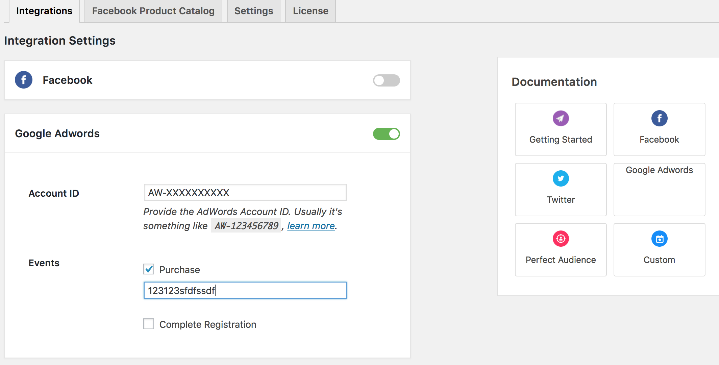Uncheck the Purchase event checkbox
719x365 pixels.
coord(149,269)
